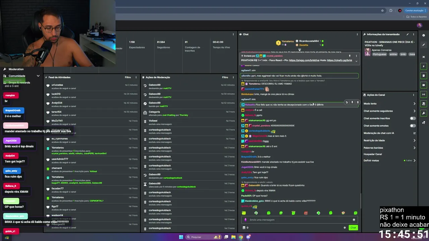Open Feed de Atividades three-dot menu
Image resolution: width=429 pixels, height=241 pixels.
pyautogui.click(x=136, y=77)
